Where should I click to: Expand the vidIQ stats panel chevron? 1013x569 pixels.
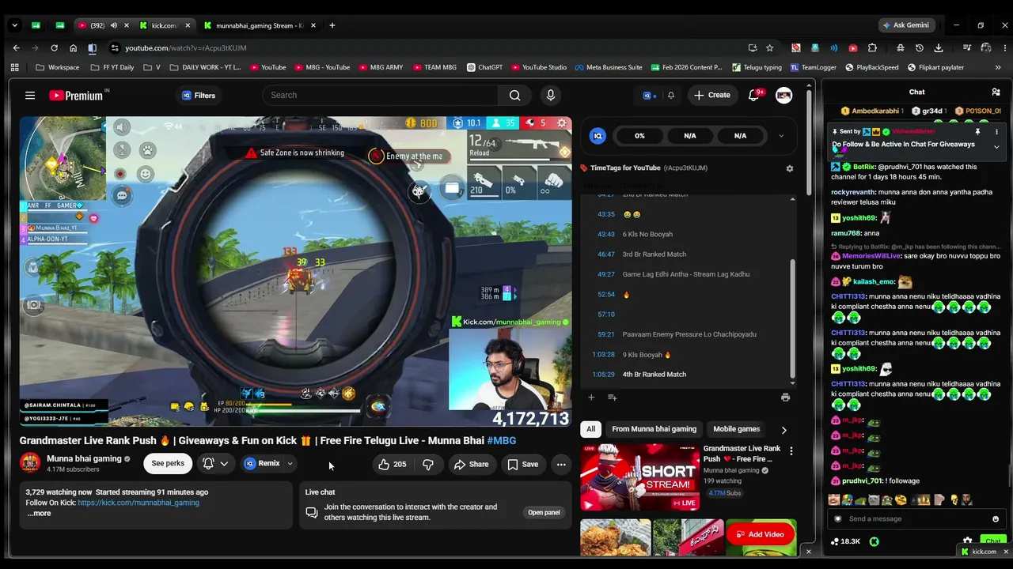(781, 136)
